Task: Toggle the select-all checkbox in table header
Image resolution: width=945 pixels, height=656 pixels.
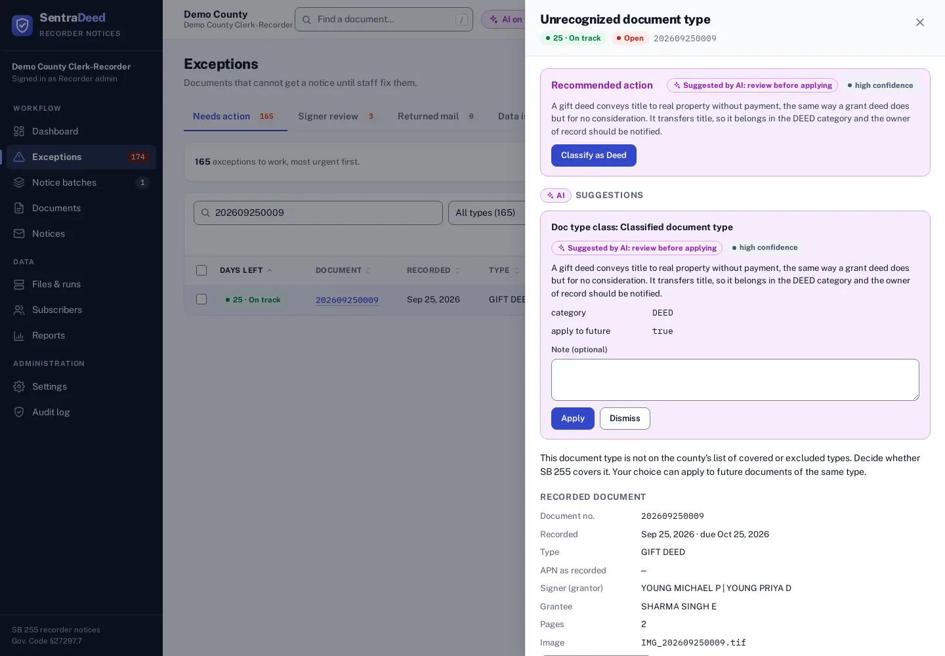Action: click(x=201, y=270)
